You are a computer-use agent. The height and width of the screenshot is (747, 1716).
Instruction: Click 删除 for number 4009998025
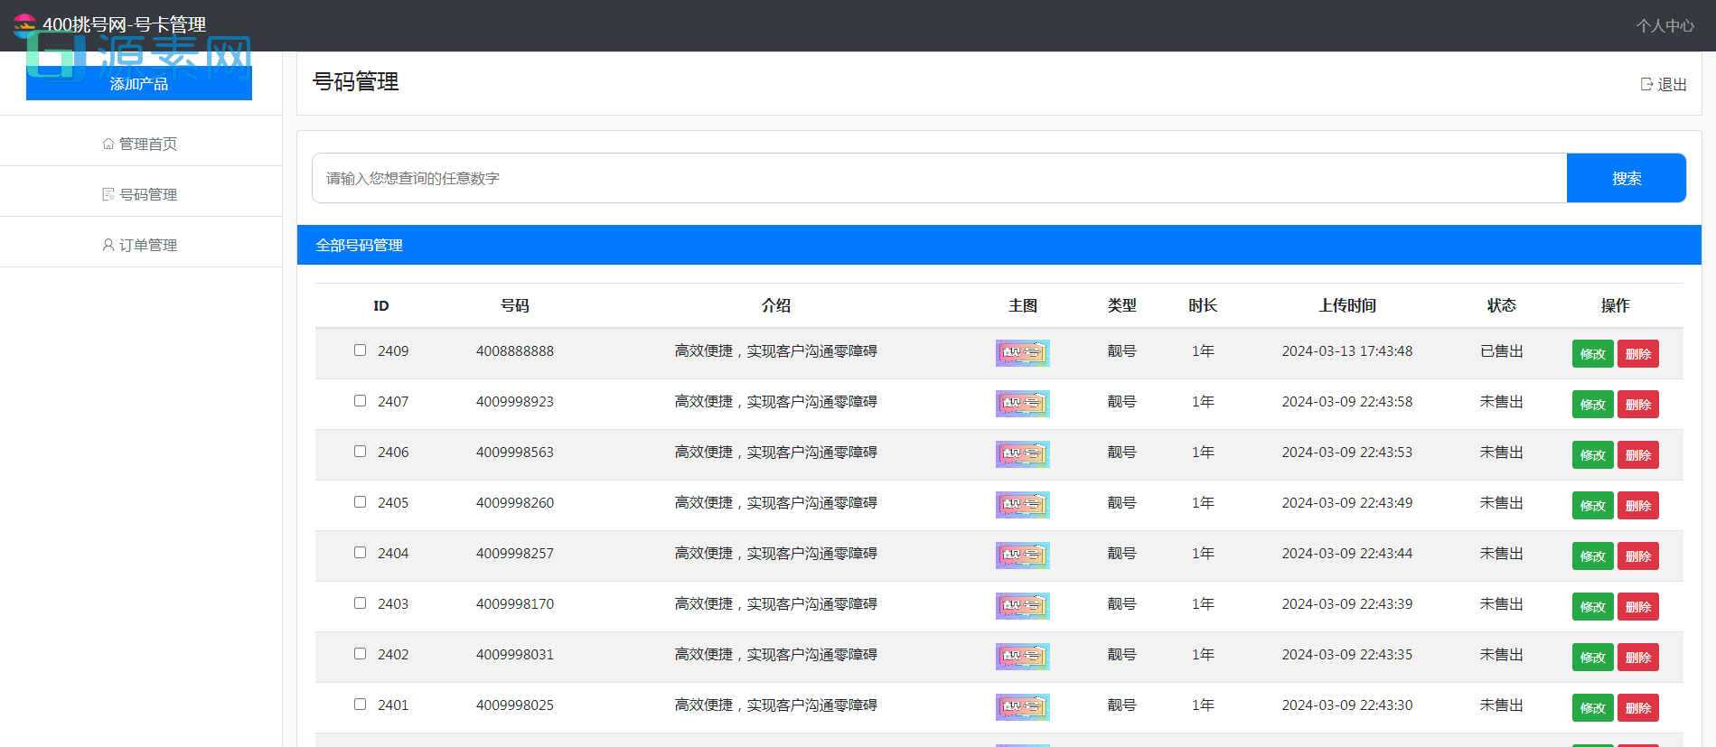(1638, 707)
